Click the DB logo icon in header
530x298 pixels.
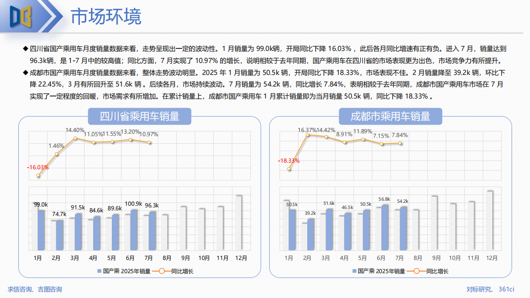pos(20,17)
